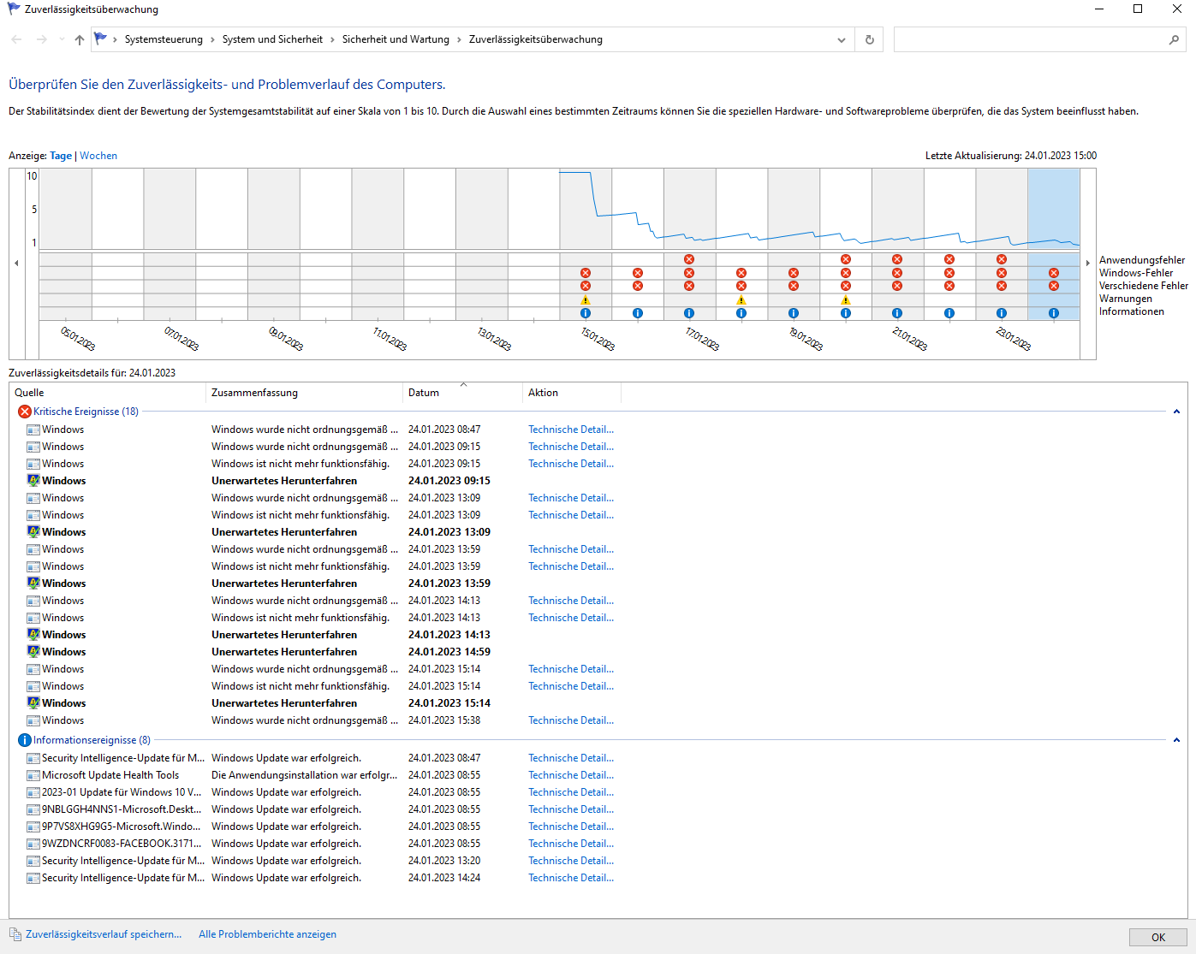Click inside the search input field
The width and height of the screenshot is (1196, 954).
coord(1030,39)
